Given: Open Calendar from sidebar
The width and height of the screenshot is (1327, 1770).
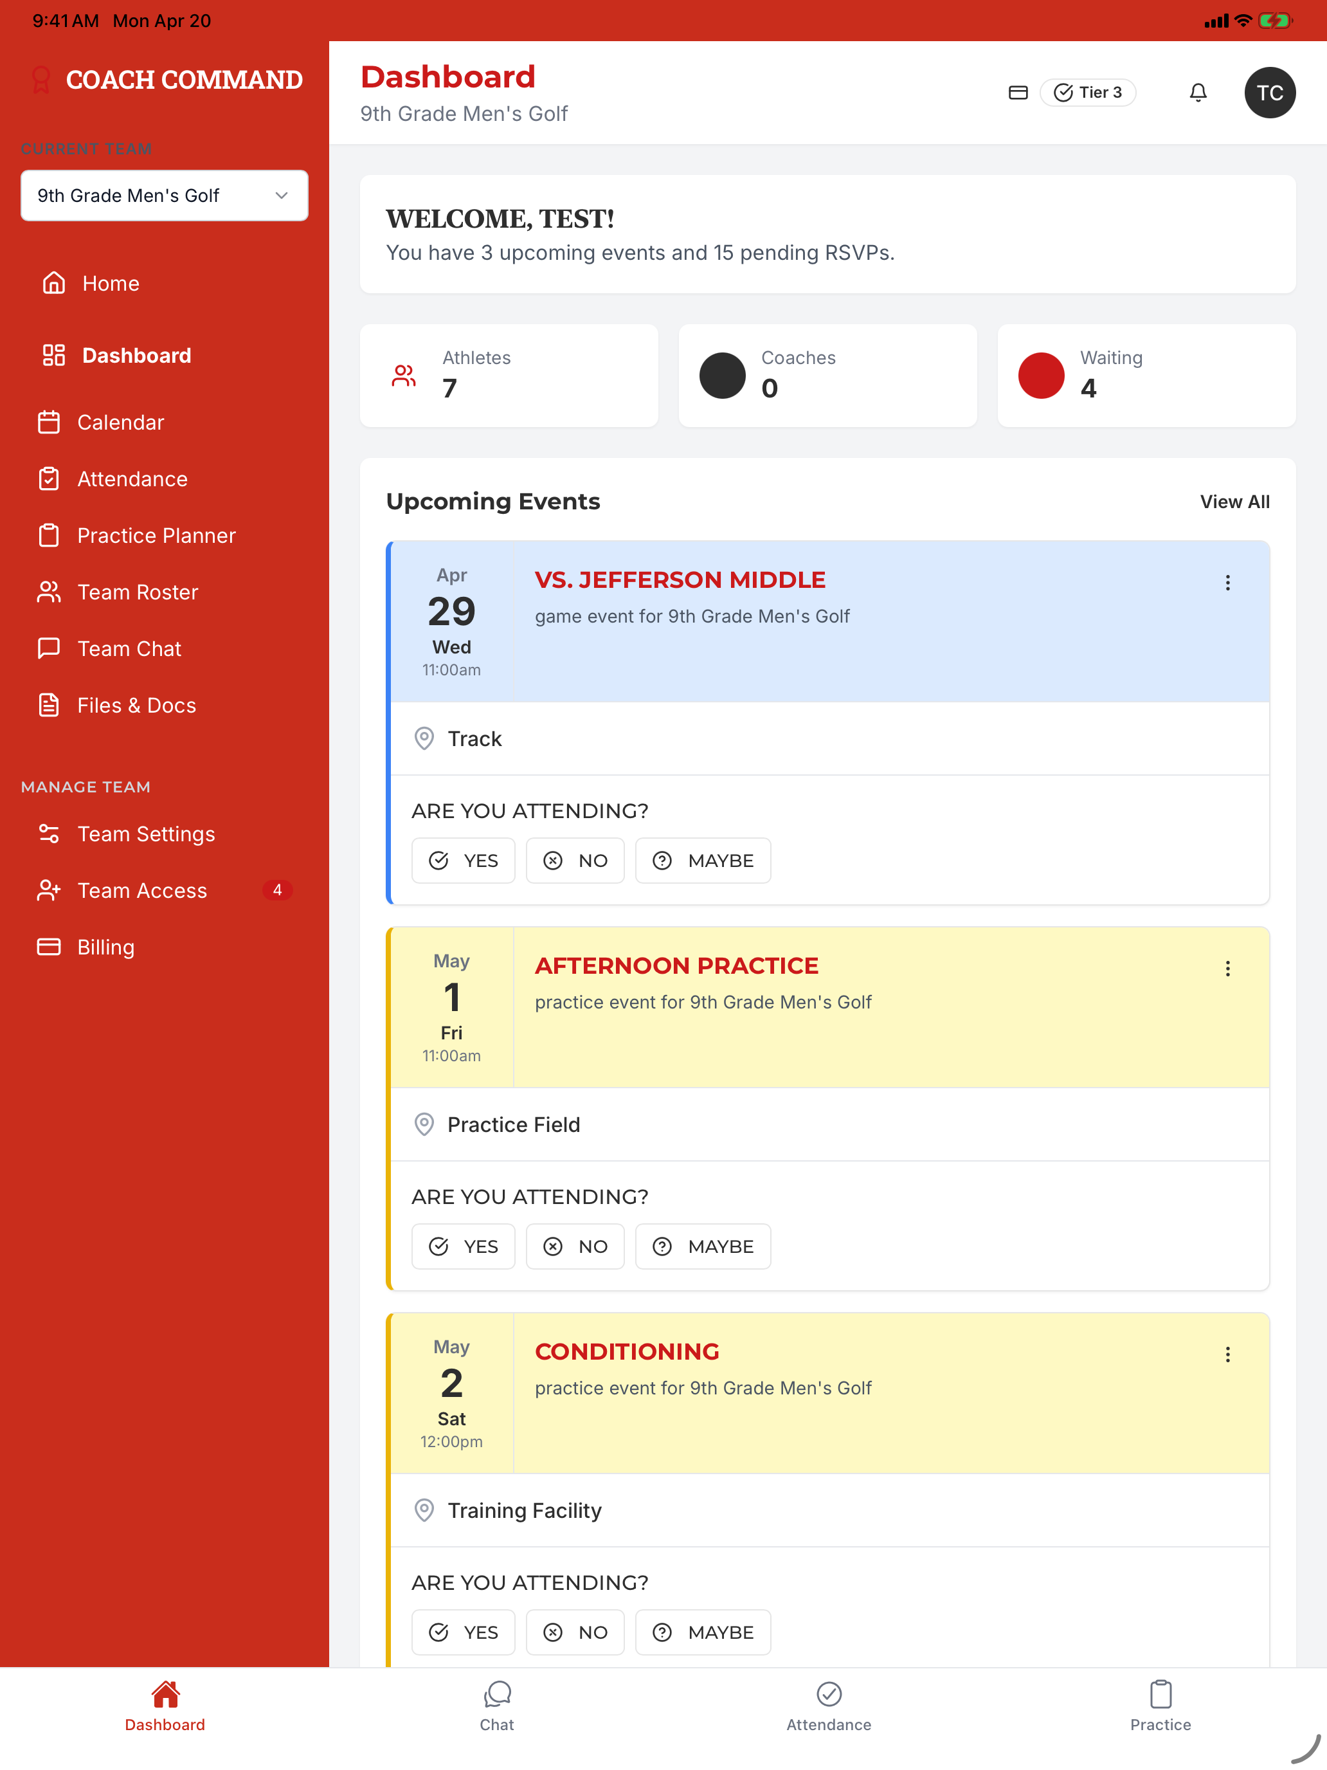Looking at the screenshot, I should coord(121,423).
